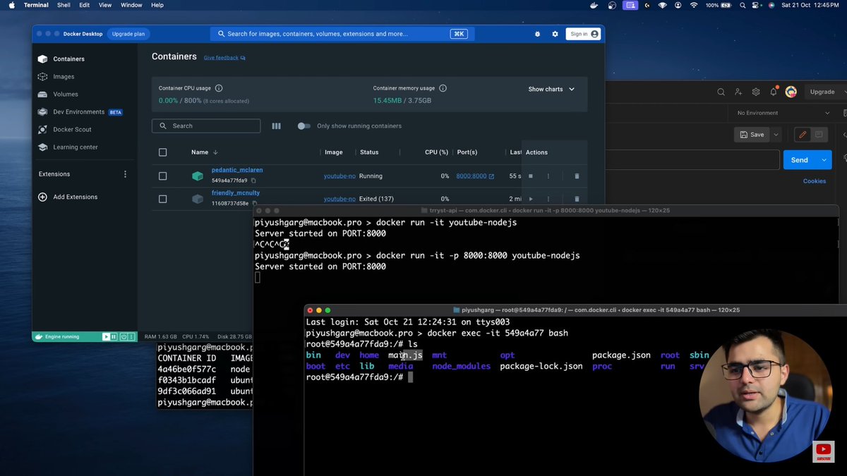Switch to pencil edit mode in Postman

coord(803,135)
